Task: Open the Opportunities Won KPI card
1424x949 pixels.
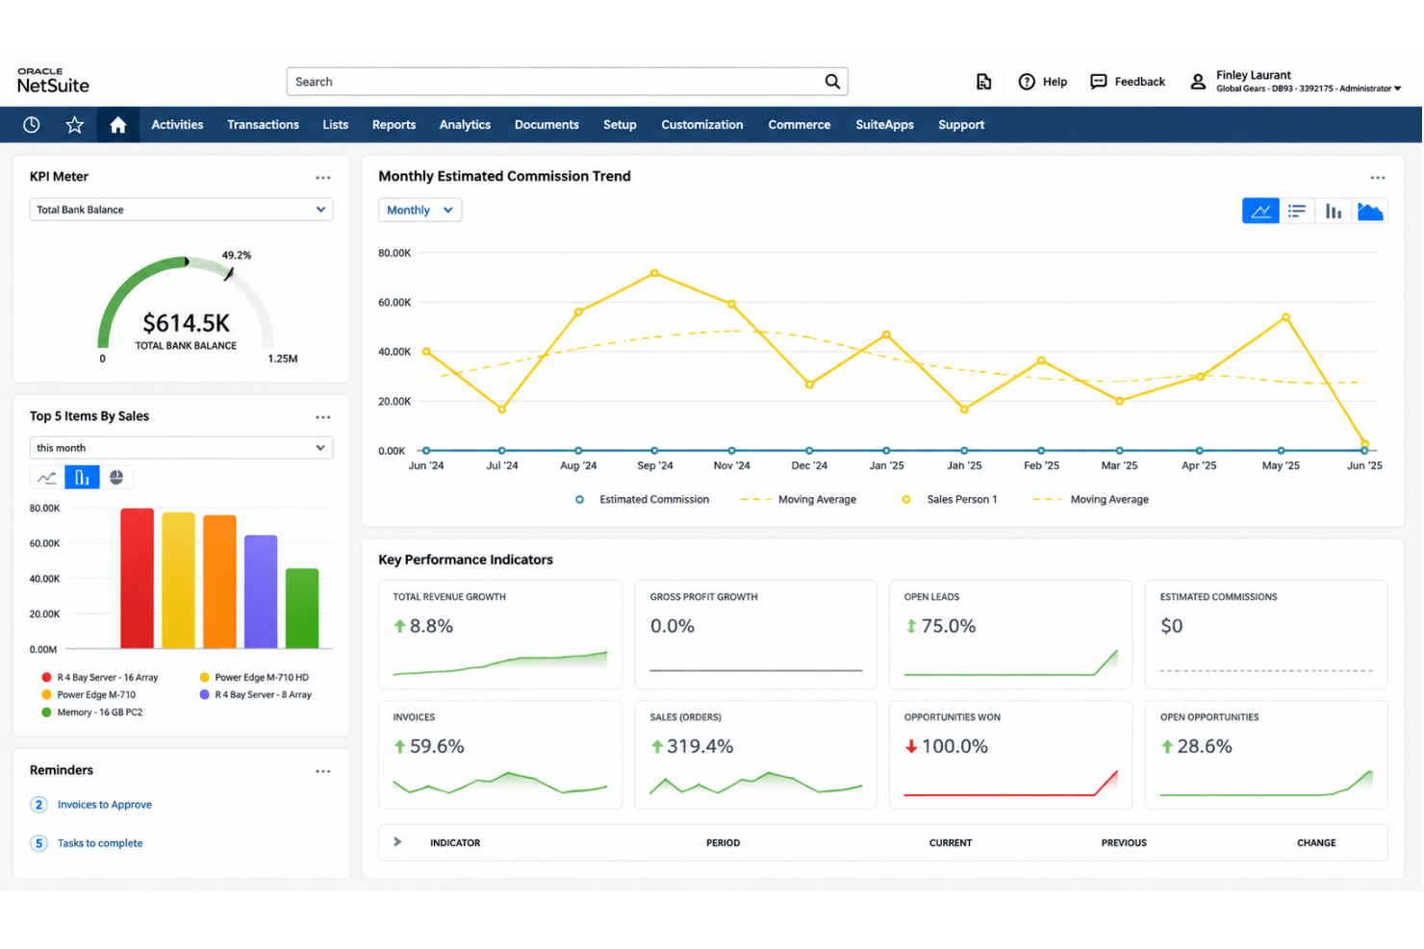Action: coord(1010,755)
